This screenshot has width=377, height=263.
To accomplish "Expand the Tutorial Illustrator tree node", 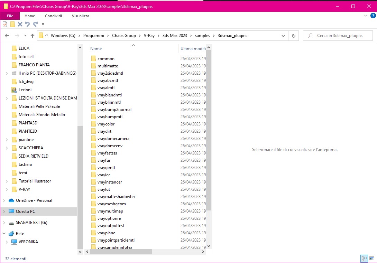I will [7, 181].
